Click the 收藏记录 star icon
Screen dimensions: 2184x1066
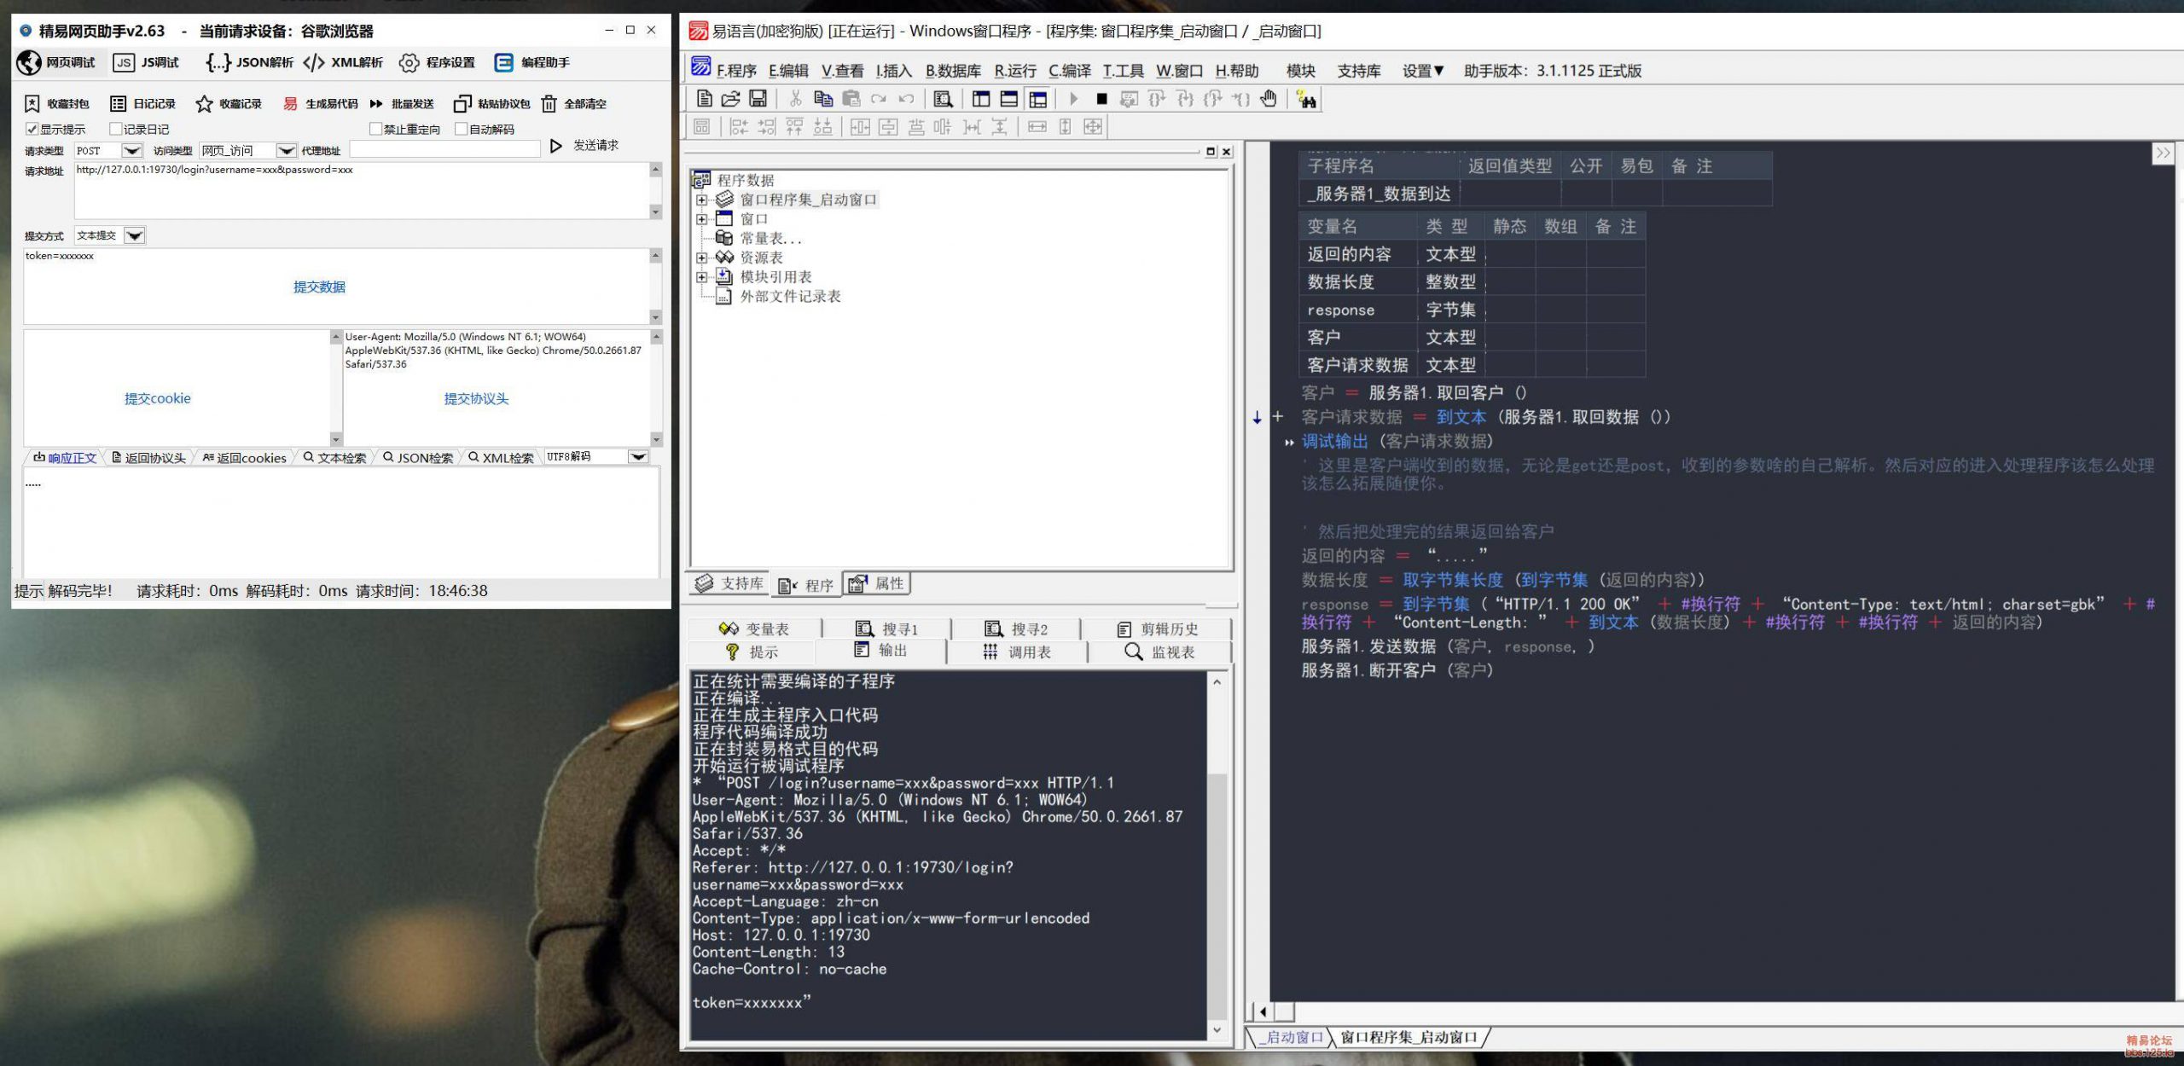204,104
